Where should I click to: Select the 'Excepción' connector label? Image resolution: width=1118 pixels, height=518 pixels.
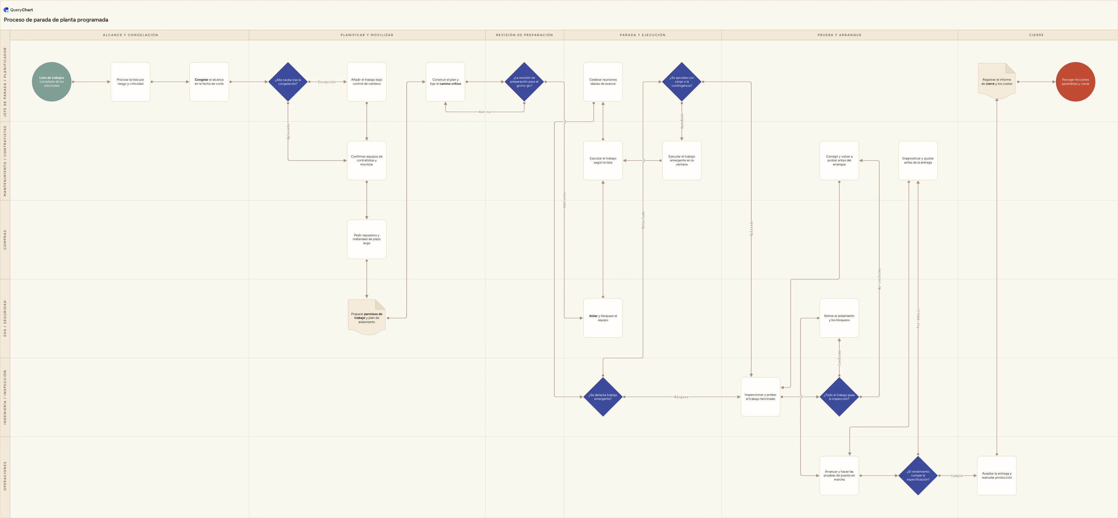click(327, 82)
